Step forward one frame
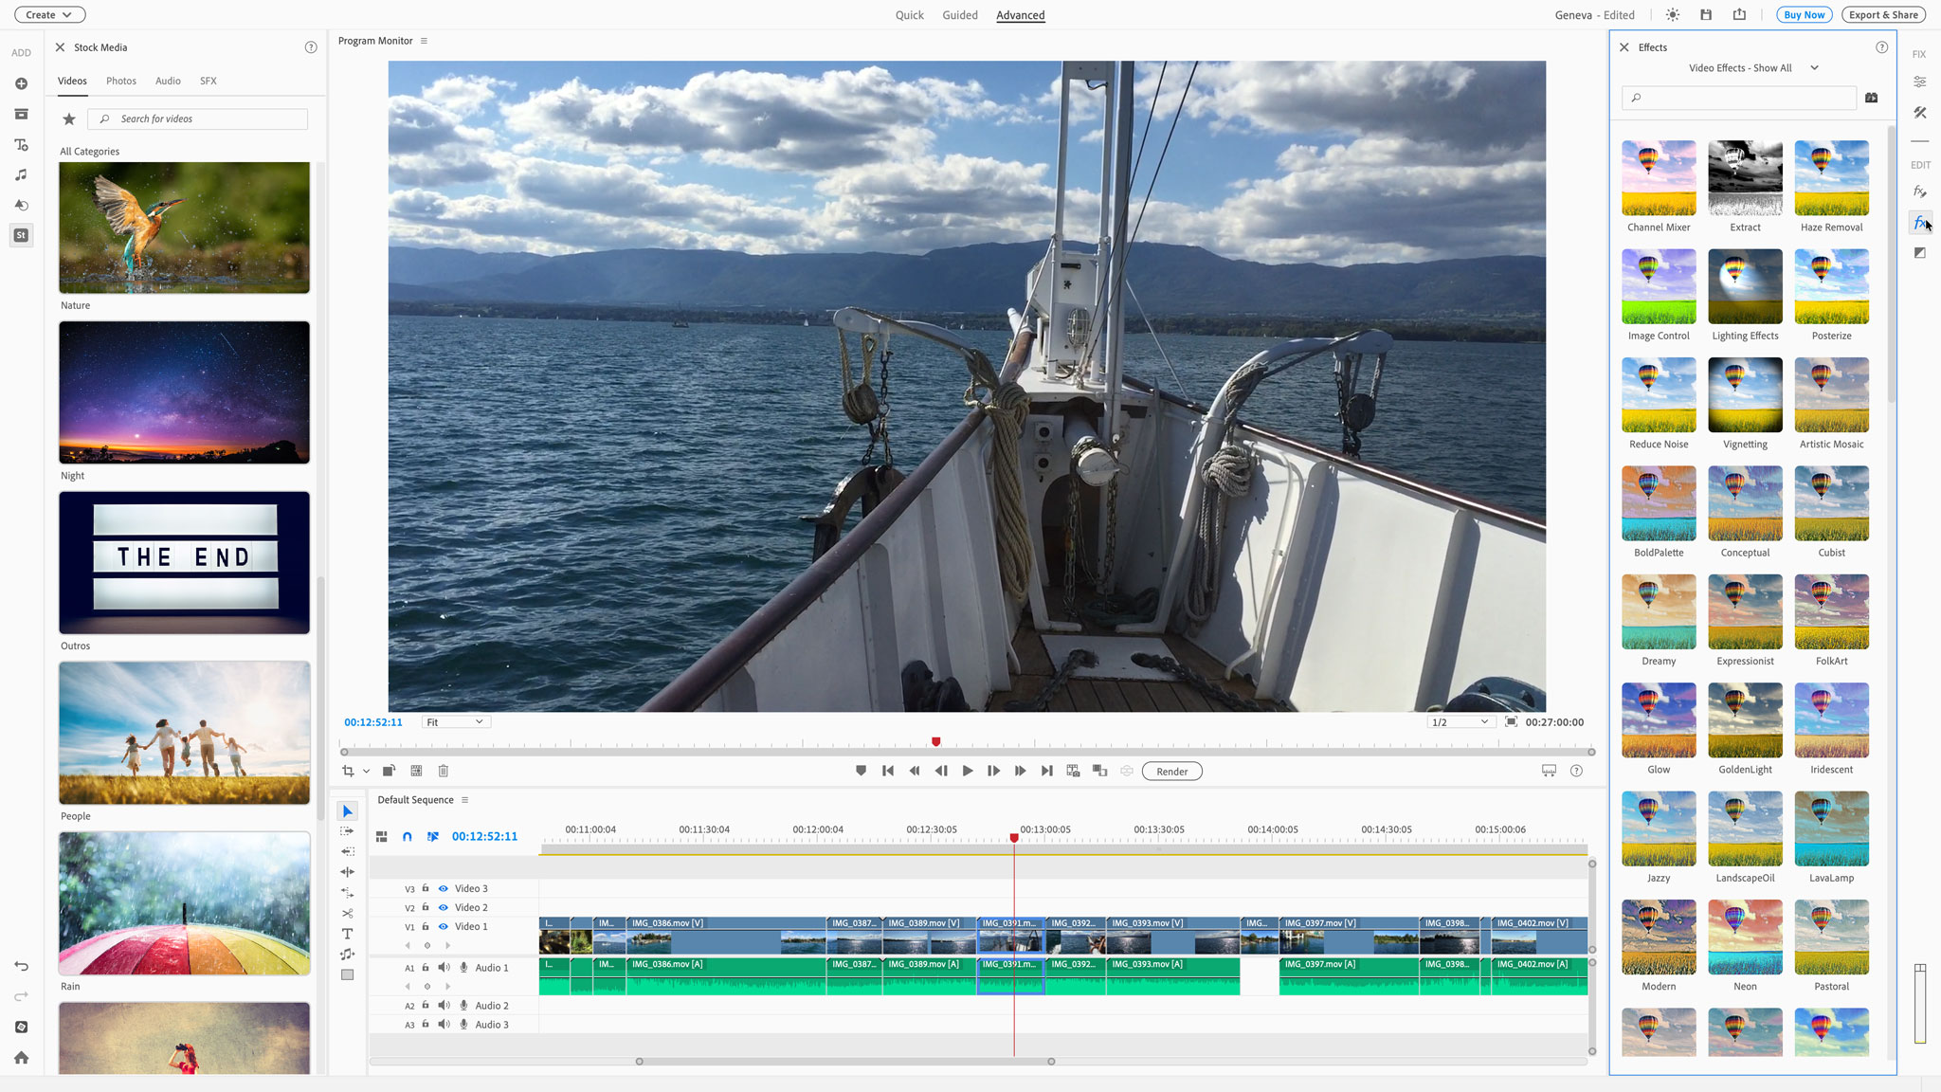 click(x=993, y=772)
